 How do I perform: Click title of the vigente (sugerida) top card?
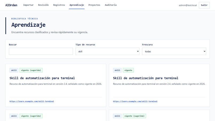coord(42,78)
